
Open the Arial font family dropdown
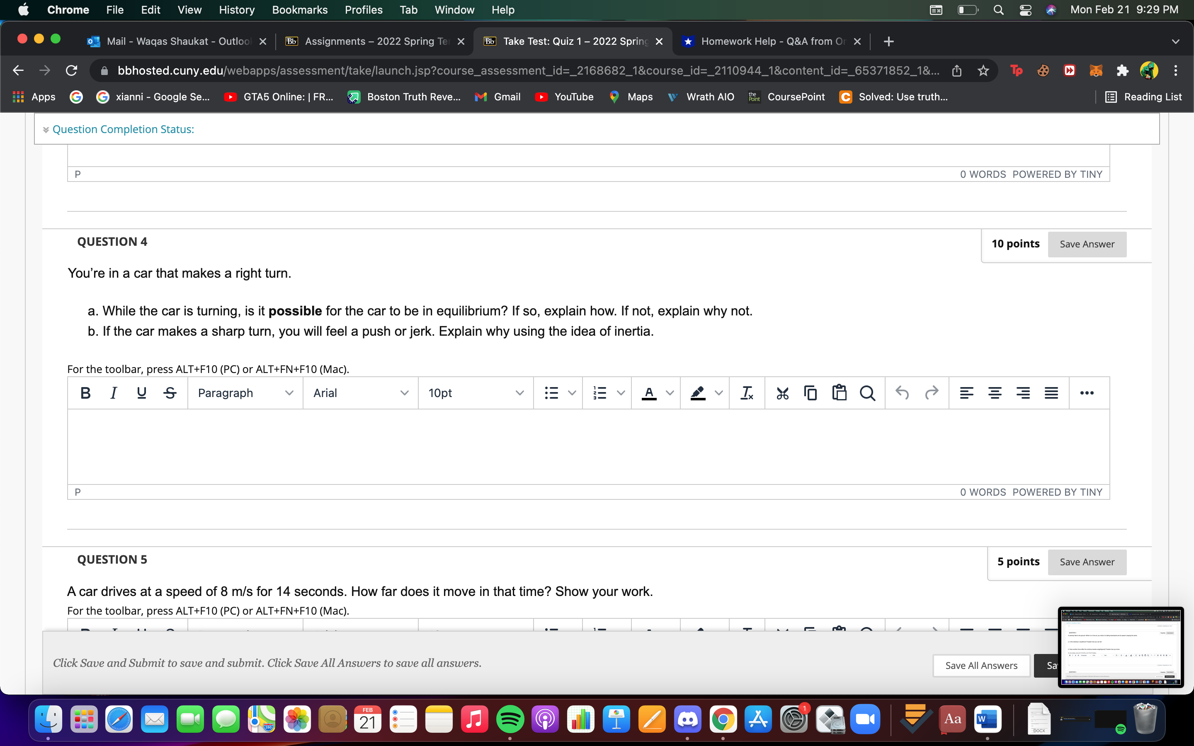tap(360, 393)
